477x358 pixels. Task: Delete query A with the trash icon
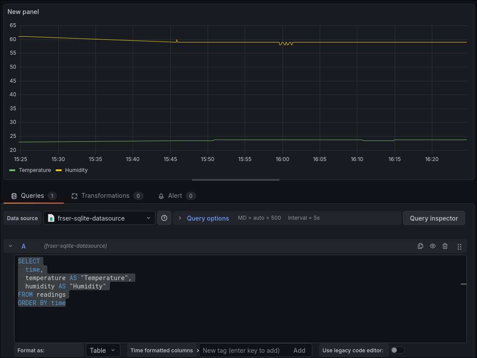(445, 246)
